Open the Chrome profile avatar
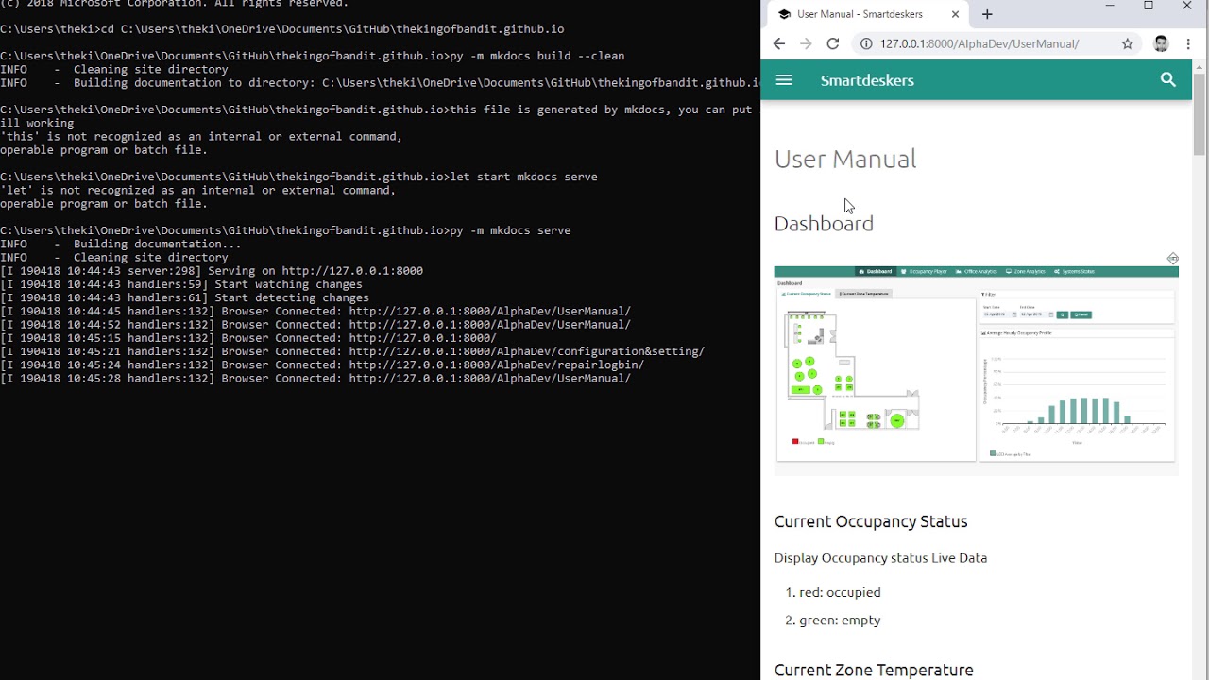The height and width of the screenshot is (680, 1209). (x=1162, y=43)
